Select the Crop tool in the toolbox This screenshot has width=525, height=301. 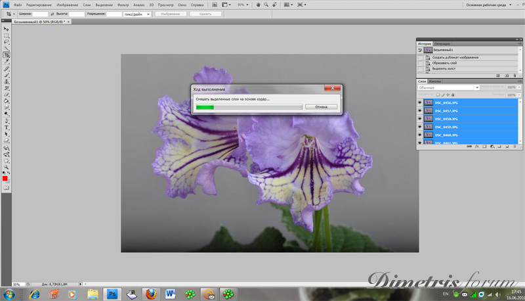(7, 55)
